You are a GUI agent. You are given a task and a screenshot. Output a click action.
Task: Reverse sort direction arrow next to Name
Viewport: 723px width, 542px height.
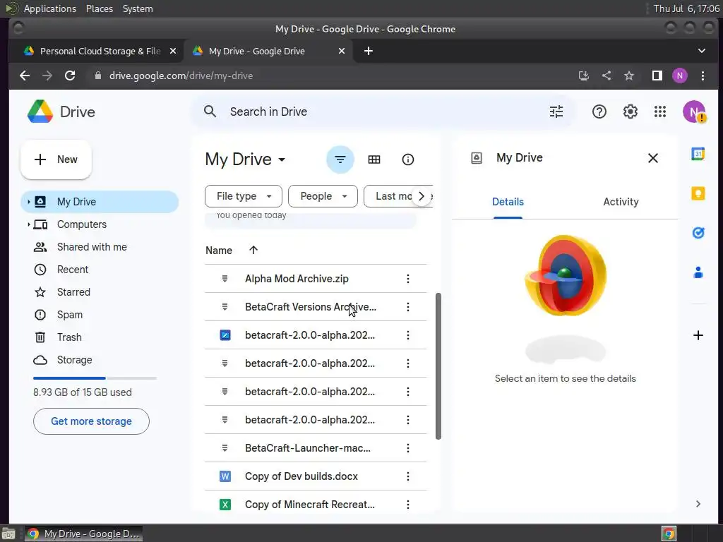253,250
